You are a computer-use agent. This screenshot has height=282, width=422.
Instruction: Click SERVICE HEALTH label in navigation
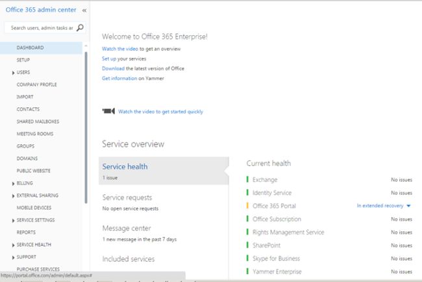point(34,244)
